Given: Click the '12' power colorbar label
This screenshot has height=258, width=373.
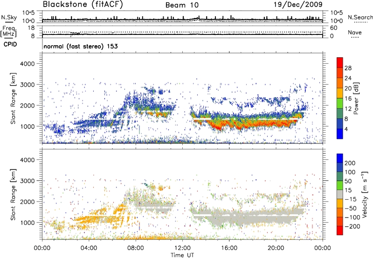Looking at the screenshot, I should point(348,109).
